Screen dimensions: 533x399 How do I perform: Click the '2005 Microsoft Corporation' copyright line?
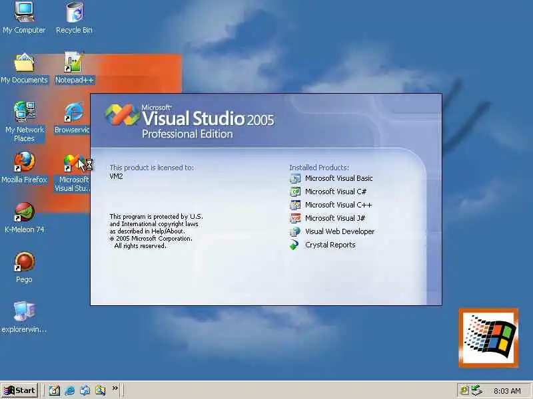[151, 239]
